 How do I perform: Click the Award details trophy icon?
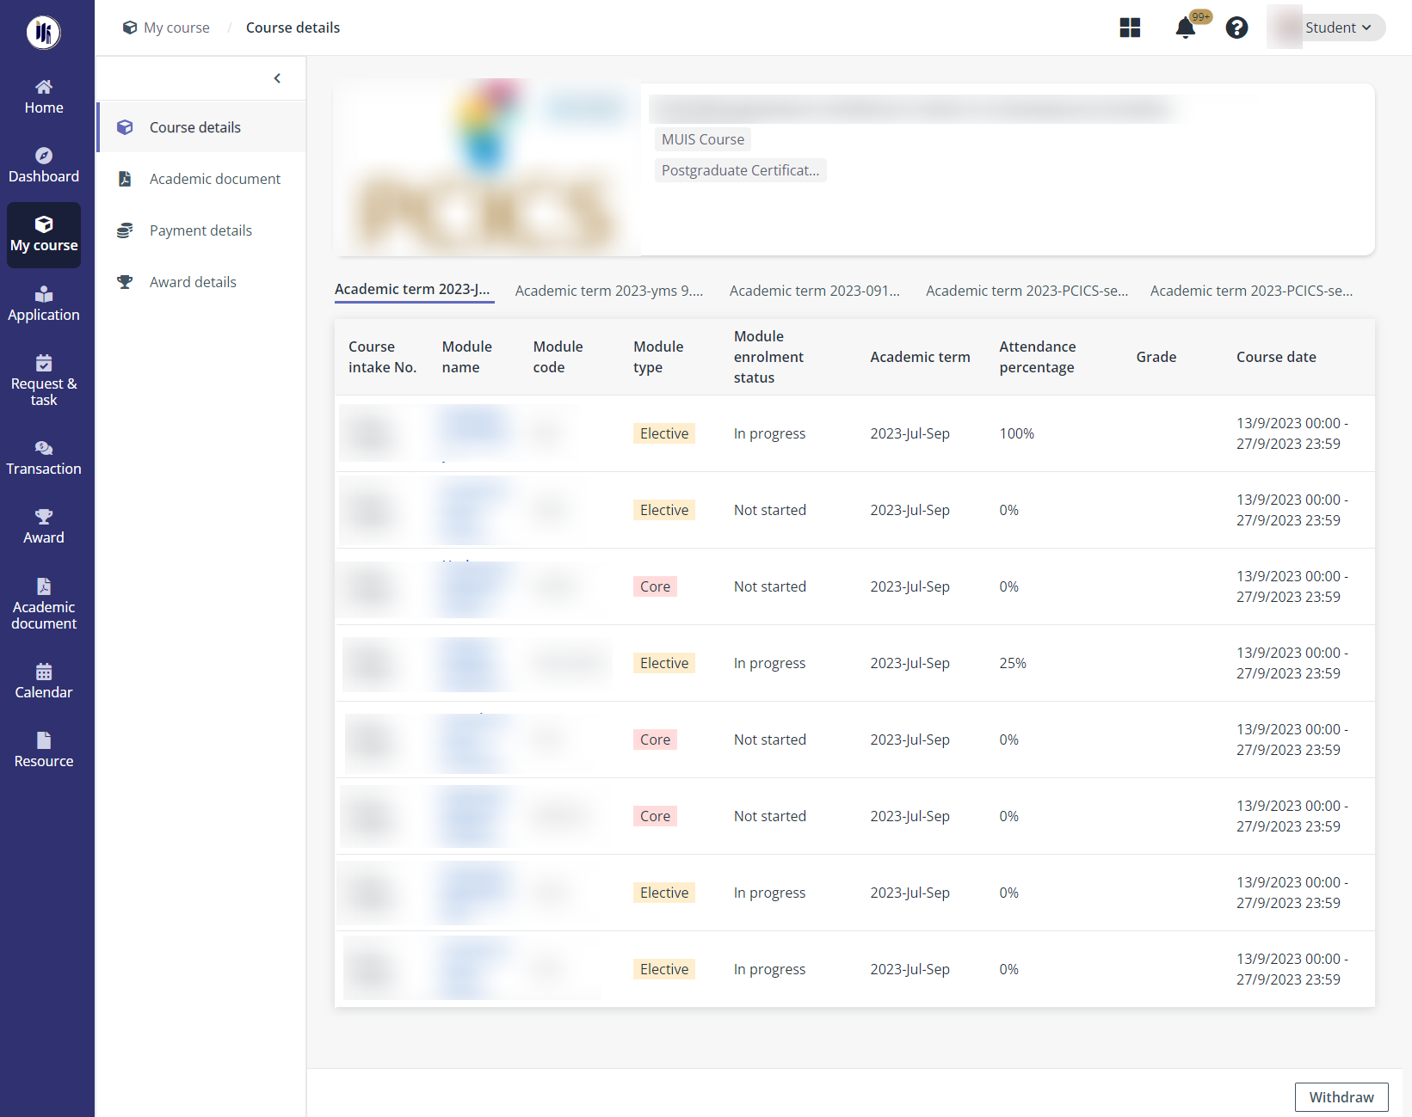125,282
